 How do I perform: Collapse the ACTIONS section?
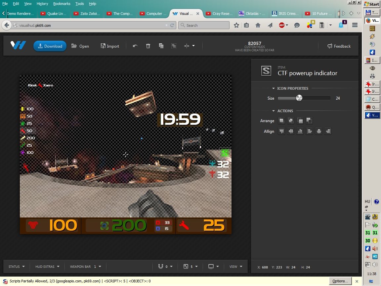[274, 111]
